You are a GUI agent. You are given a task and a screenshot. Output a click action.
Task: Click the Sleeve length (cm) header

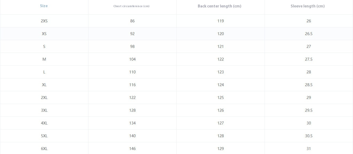pyautogui.click(x=308, y=6)
